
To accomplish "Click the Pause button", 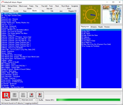I will point(23,95).
